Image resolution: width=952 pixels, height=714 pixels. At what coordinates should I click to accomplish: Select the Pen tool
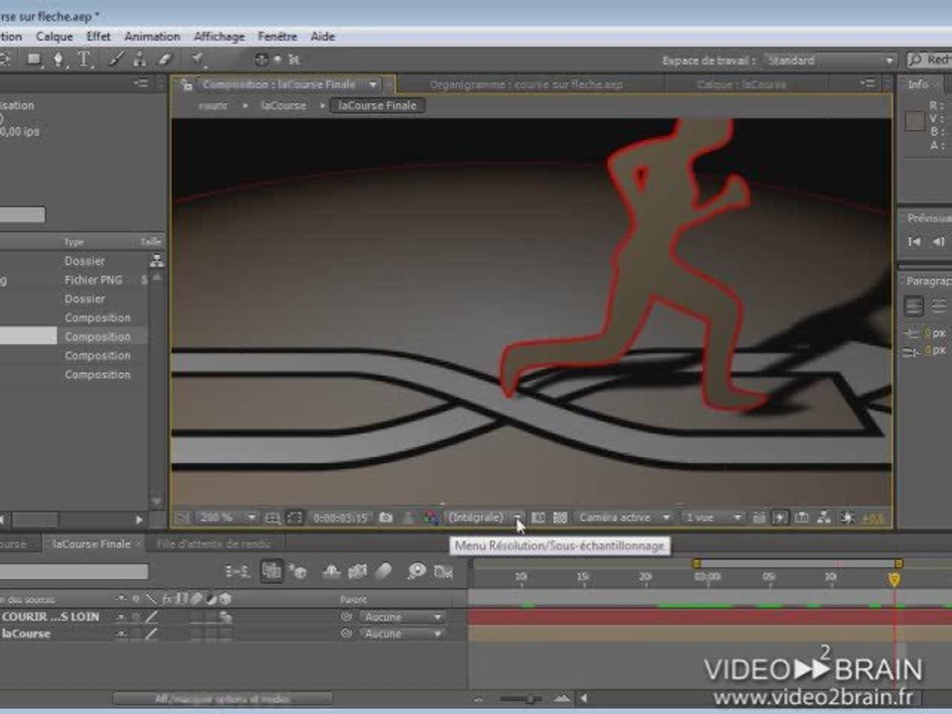pyautogui.click(x=59, y=59)
